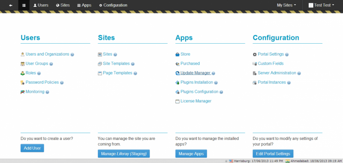Viewport: 343px width, 163px height.
Task: Open the Update Manager link
Action: pos(196,73)
